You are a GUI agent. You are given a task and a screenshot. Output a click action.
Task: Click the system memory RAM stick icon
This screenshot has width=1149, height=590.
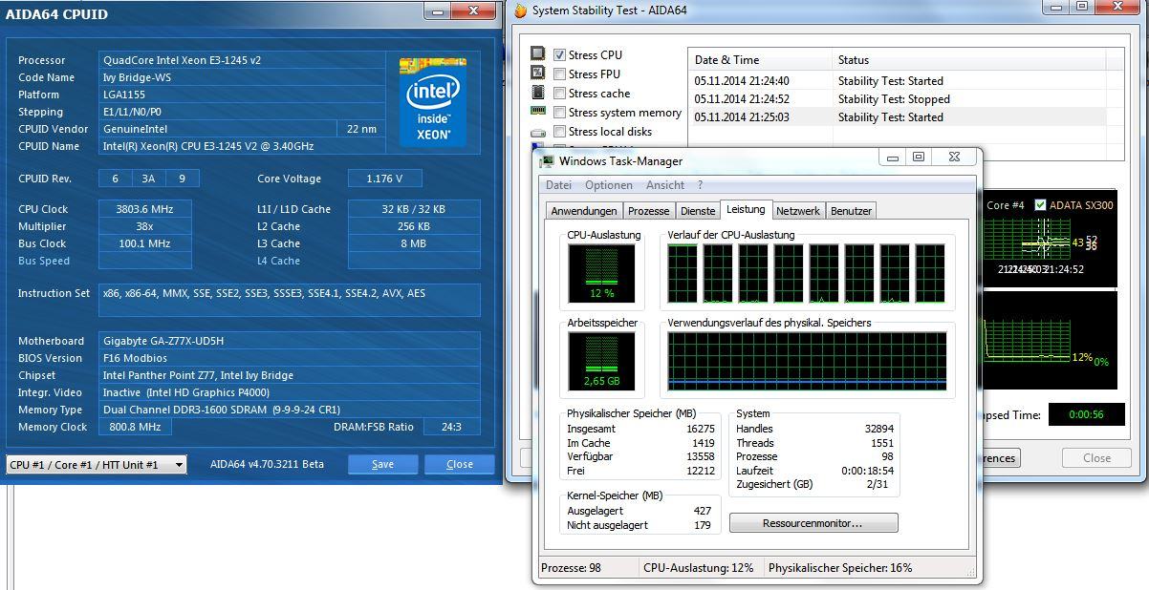(538, 113)
